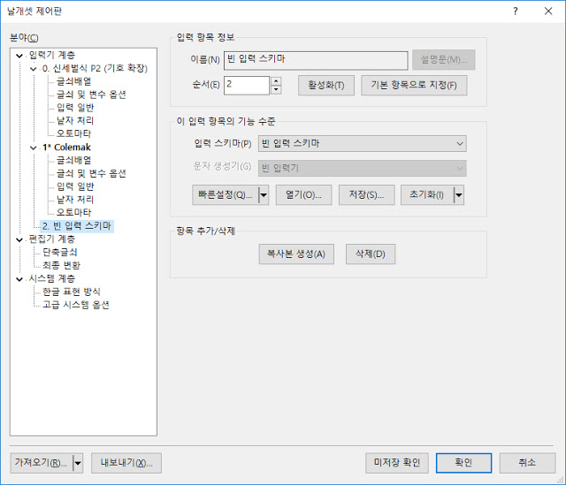Increase 순서 value with up spinner
Image resolution: width=566 pixels, height=485 pixels.
point(276,80)
